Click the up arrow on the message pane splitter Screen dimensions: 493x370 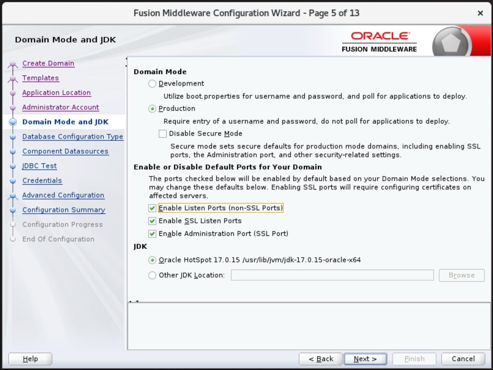[130, 302]
